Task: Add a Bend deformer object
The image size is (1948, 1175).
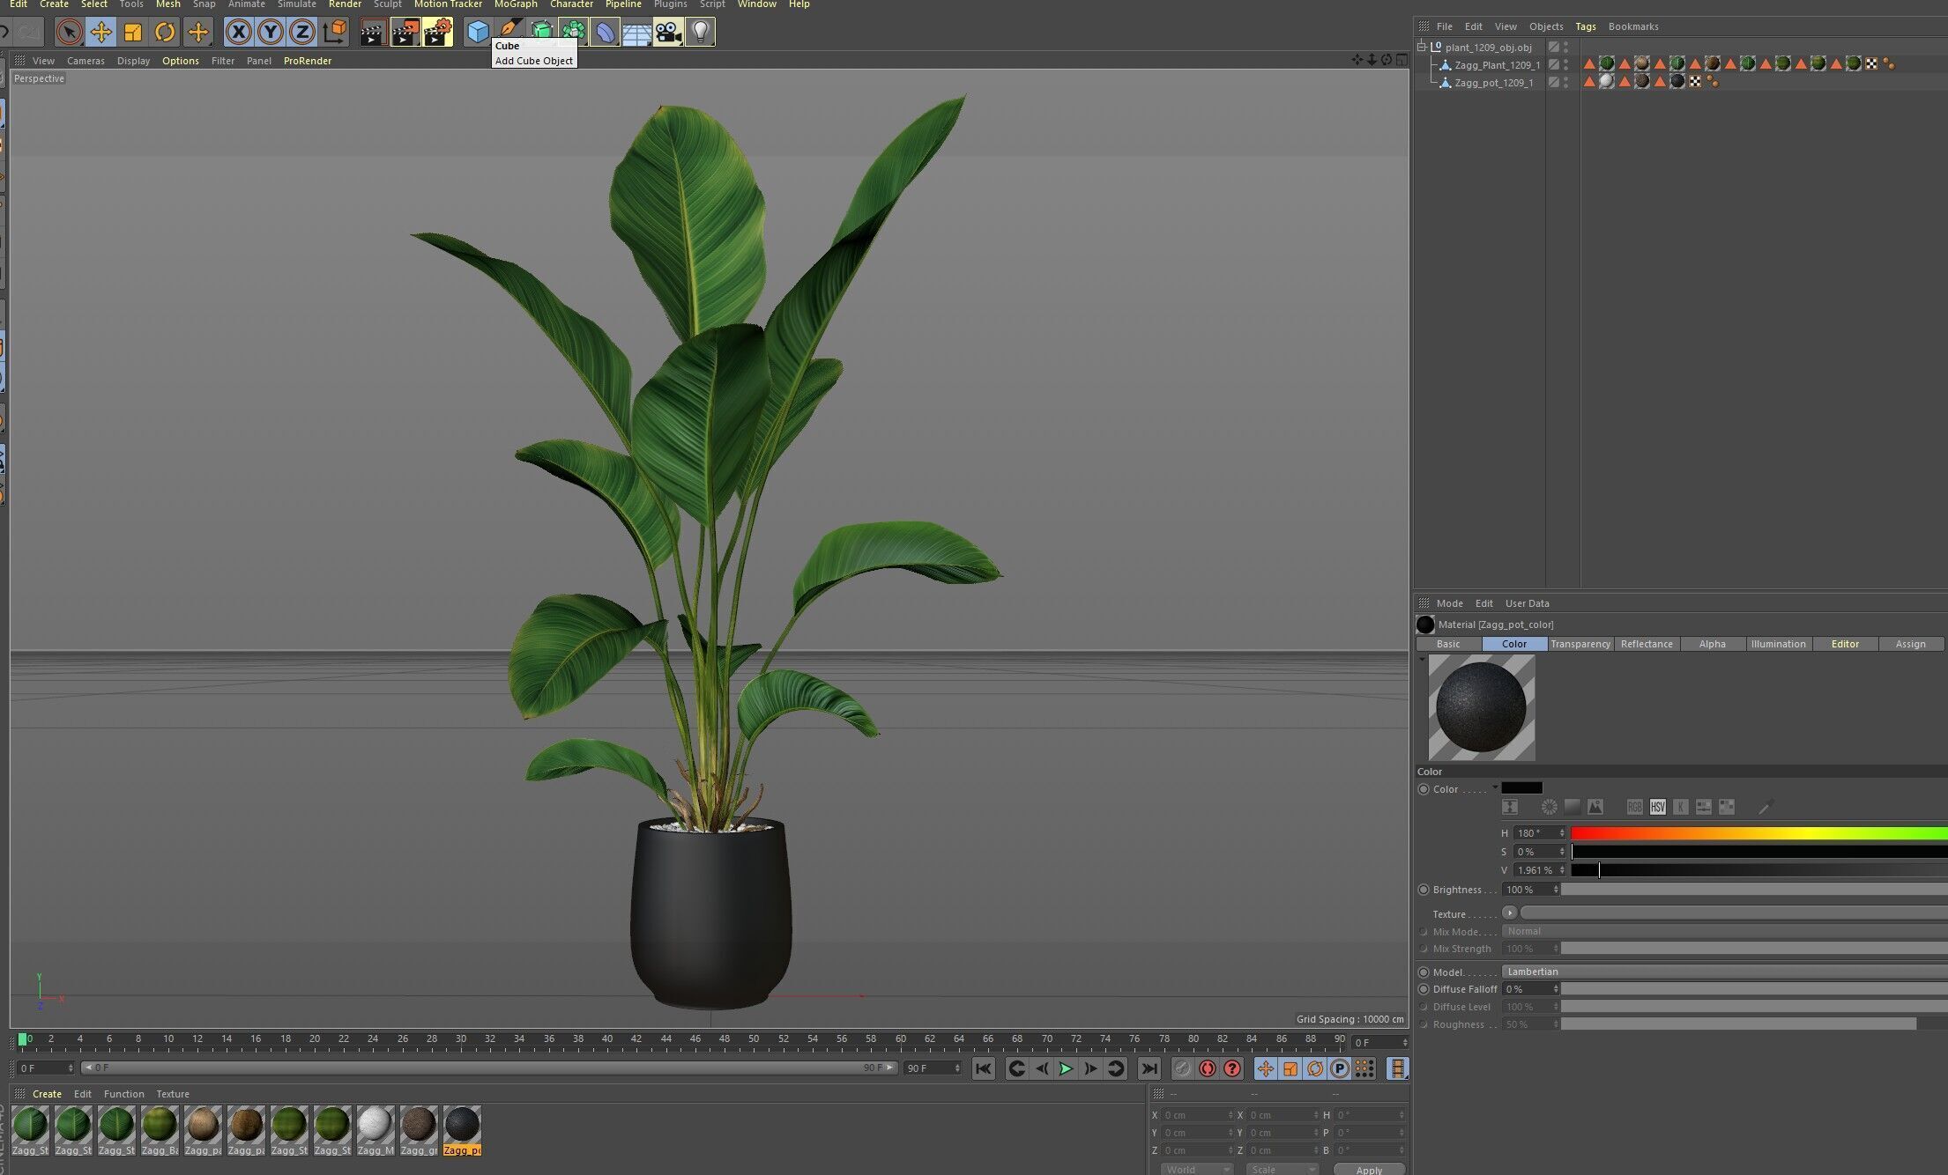Action: pos(605,33)
